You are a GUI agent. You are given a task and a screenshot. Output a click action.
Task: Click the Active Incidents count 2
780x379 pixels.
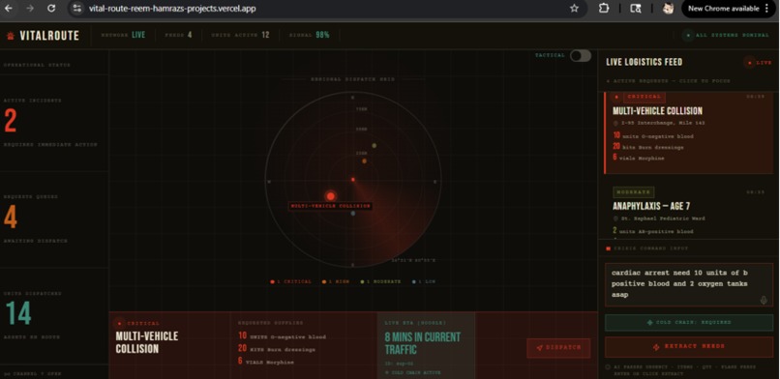pos(11,122)
